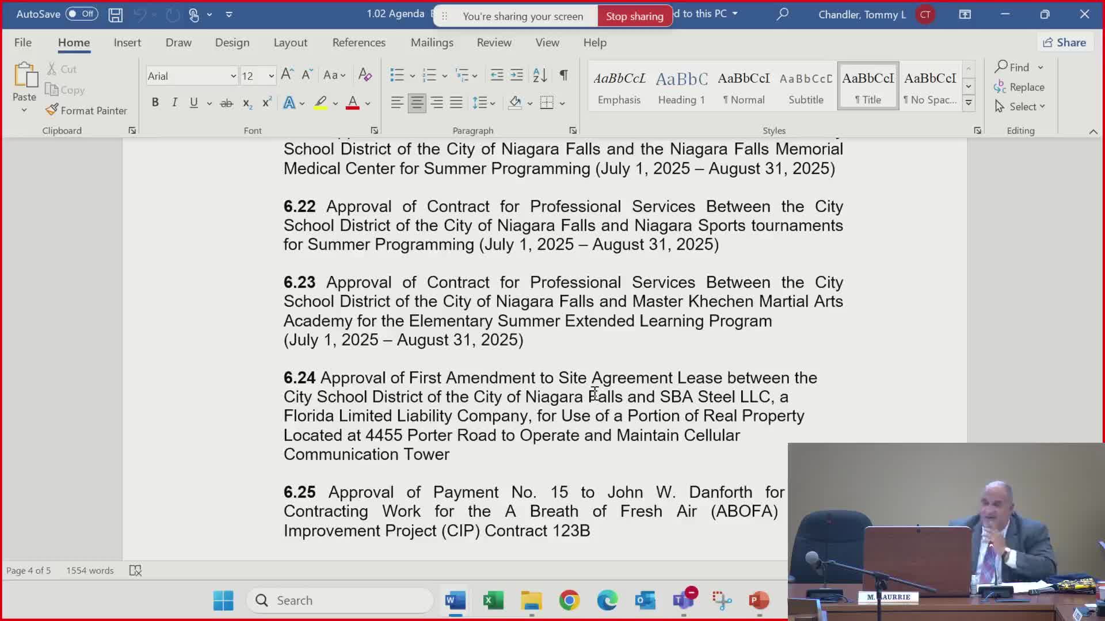Image resolution: width=1105 pixels, height=621 pixels.
Task: Click the Save disk icon
Action: pyautogui.click(x=116, y=15)
